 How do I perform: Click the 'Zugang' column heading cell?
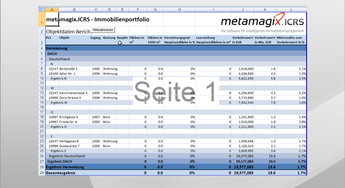point(96,40)
